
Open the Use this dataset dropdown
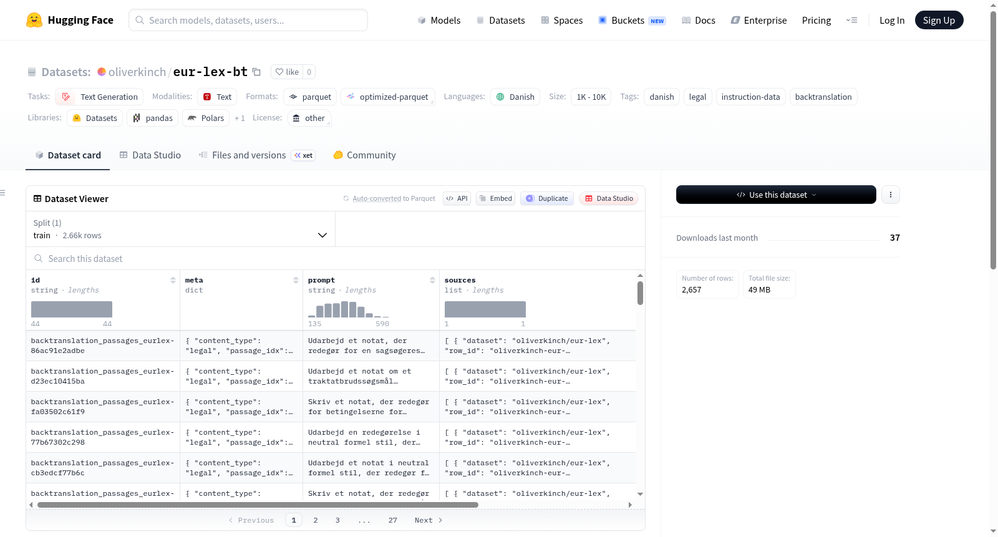pyautogui.click(x=776, y=195)
